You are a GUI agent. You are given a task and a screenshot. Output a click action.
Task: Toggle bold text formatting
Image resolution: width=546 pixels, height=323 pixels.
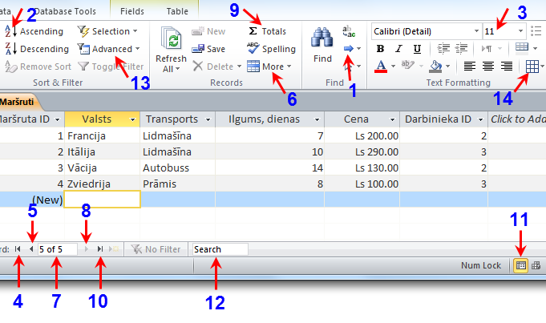tap(381, 49)
